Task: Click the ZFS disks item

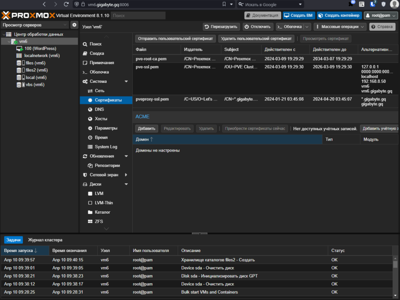Action: (x=99, y=221)
